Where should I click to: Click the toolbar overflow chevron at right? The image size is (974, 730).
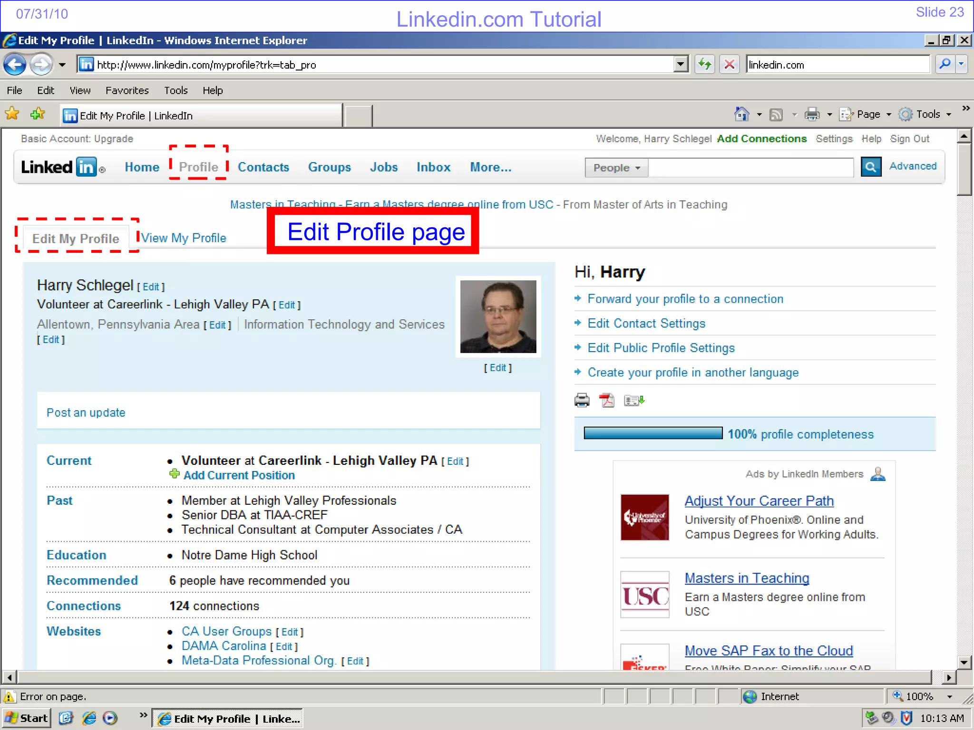pyautogui.click(x=966, y=108)
